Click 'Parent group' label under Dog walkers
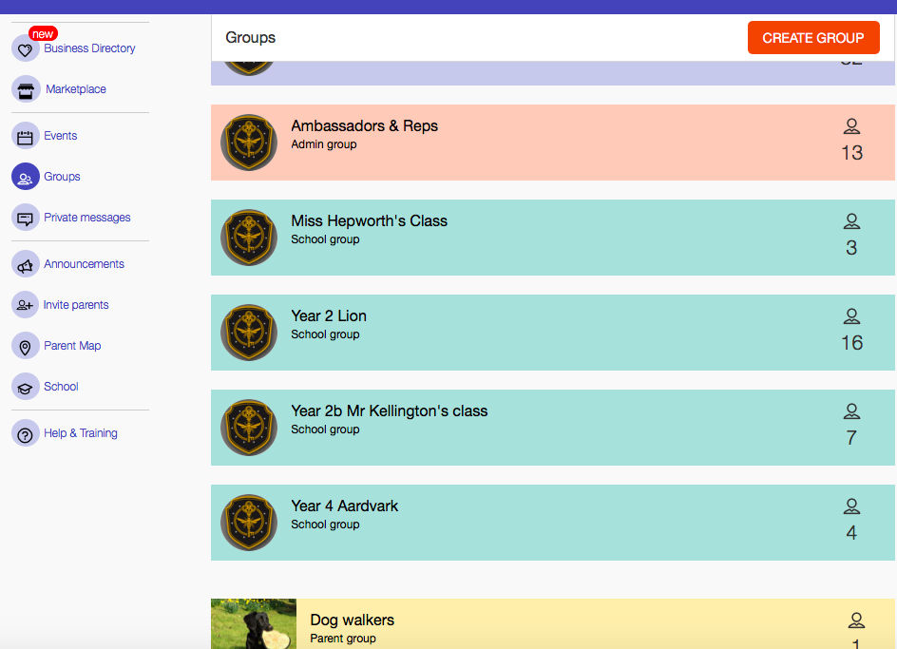The height and width of the screenshot is (649, 897). (343, 639)
